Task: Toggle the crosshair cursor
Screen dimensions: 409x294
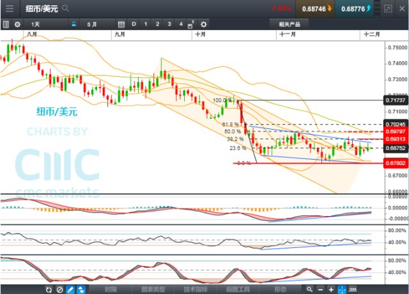Action: click(x=342, y=290)
